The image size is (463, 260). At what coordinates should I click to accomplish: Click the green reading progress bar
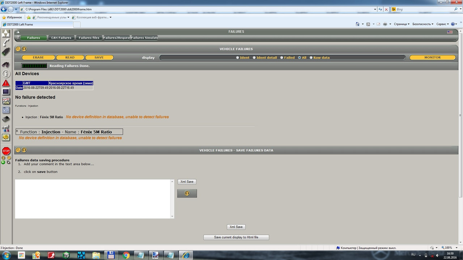coord(34,66)
